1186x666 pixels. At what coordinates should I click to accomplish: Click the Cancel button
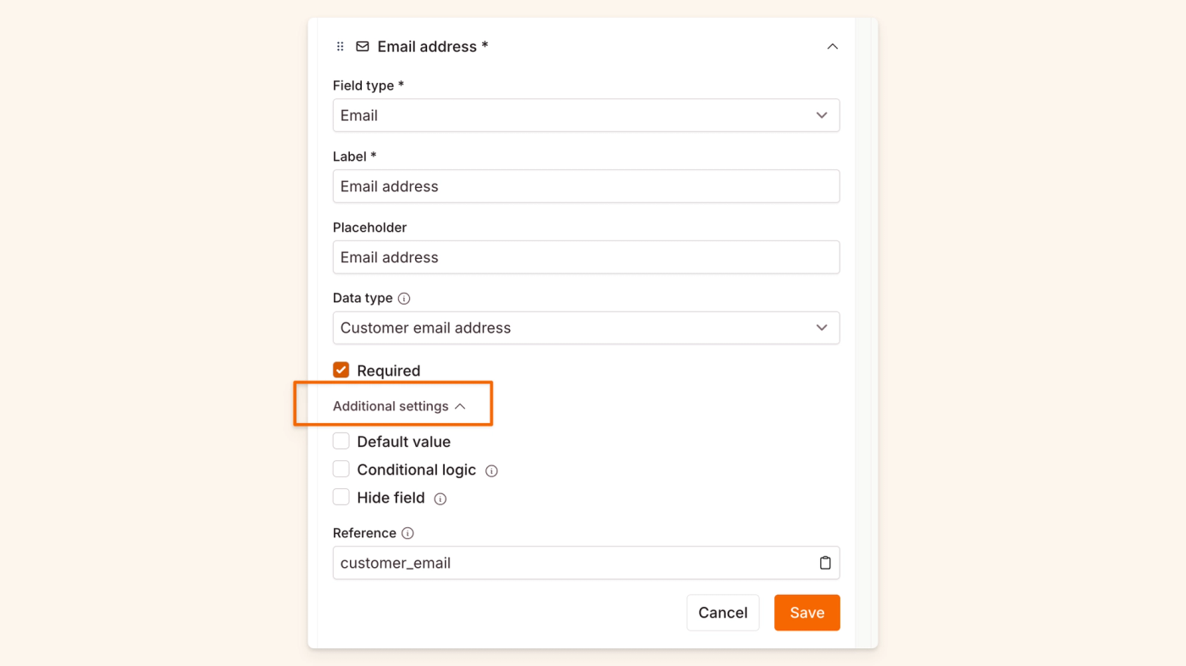(723, 612)
